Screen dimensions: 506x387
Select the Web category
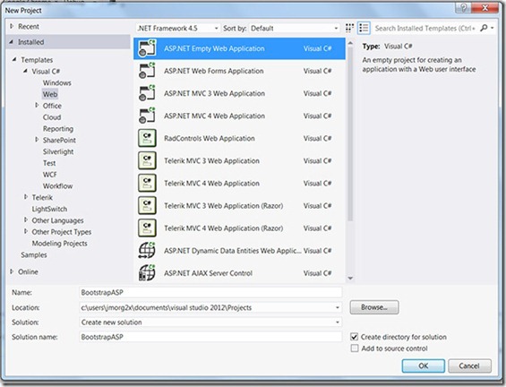pos(50,94)
